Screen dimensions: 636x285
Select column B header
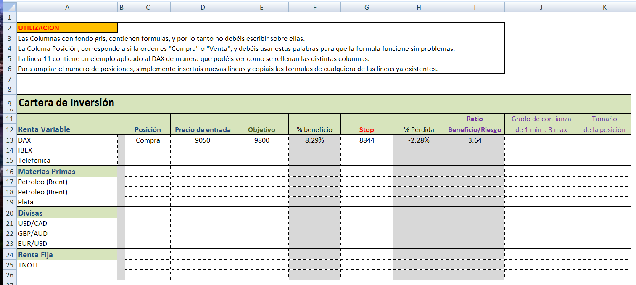(121, 7)
